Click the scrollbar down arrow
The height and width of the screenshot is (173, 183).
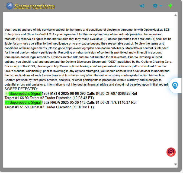click(175, 164)
